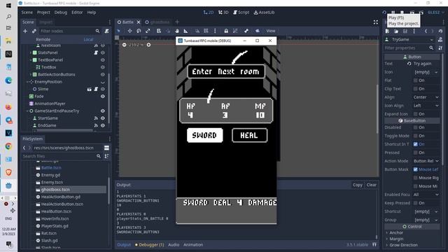The height and width of the screenshot is (252, 448).
Task: Click the signal icon on EndGame row
Action: click(96, 125)
